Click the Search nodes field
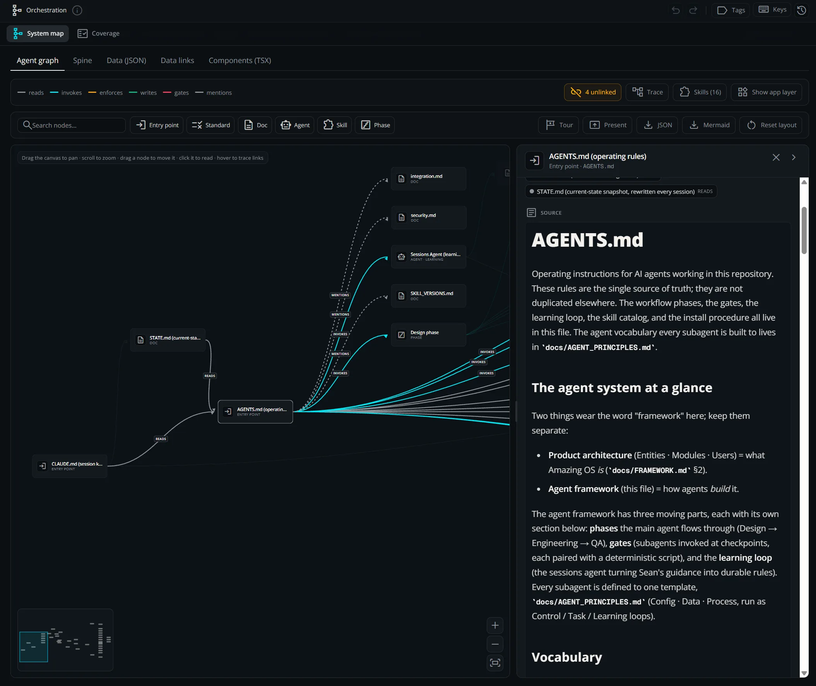The width and height of the screenshot is (816, 686). [x=72, y=125]
